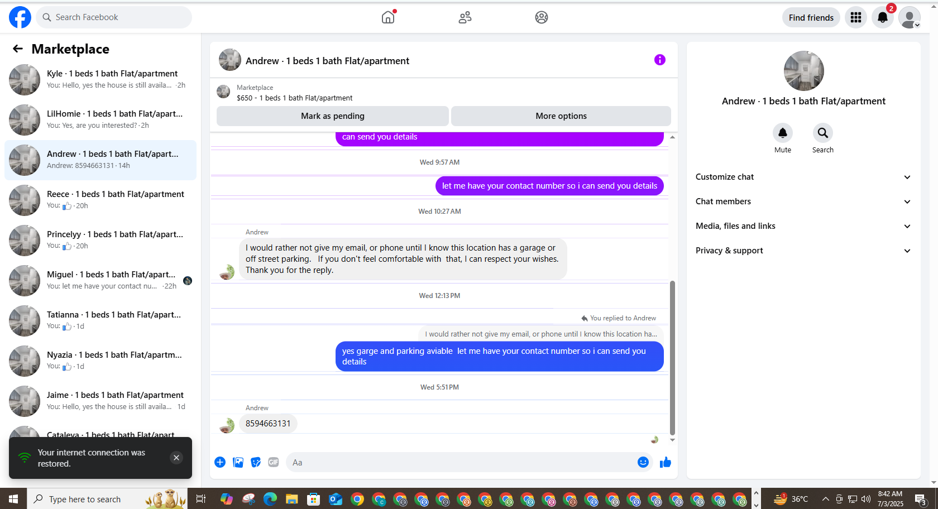
Task: Show hidden system tray icons
Action: (x=825, y=499)
